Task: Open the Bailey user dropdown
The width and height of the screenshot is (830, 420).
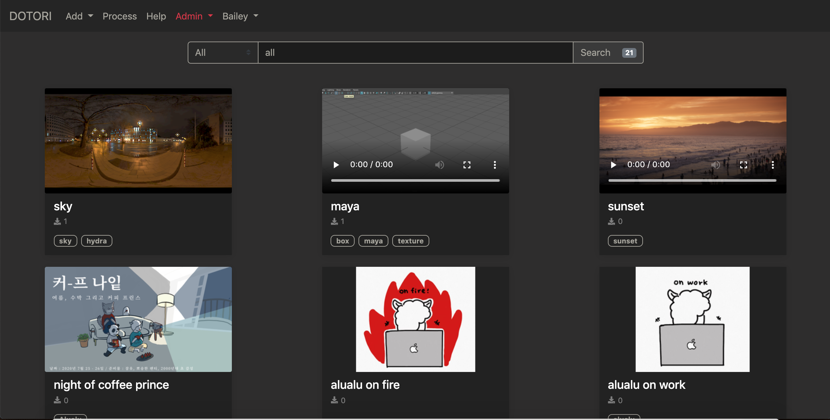Action: point(240,16)
